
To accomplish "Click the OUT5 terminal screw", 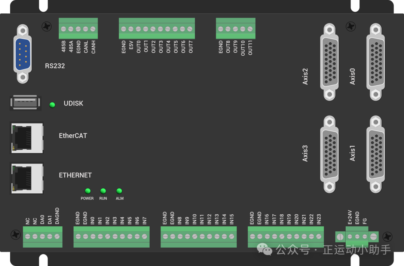I will tap(175, 29).
